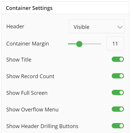Click the Show Overflow Menu label text

[x=32, y=109]
